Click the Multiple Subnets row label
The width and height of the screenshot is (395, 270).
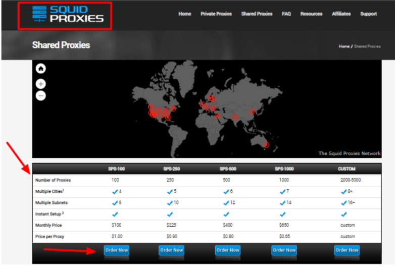(52, 203)
